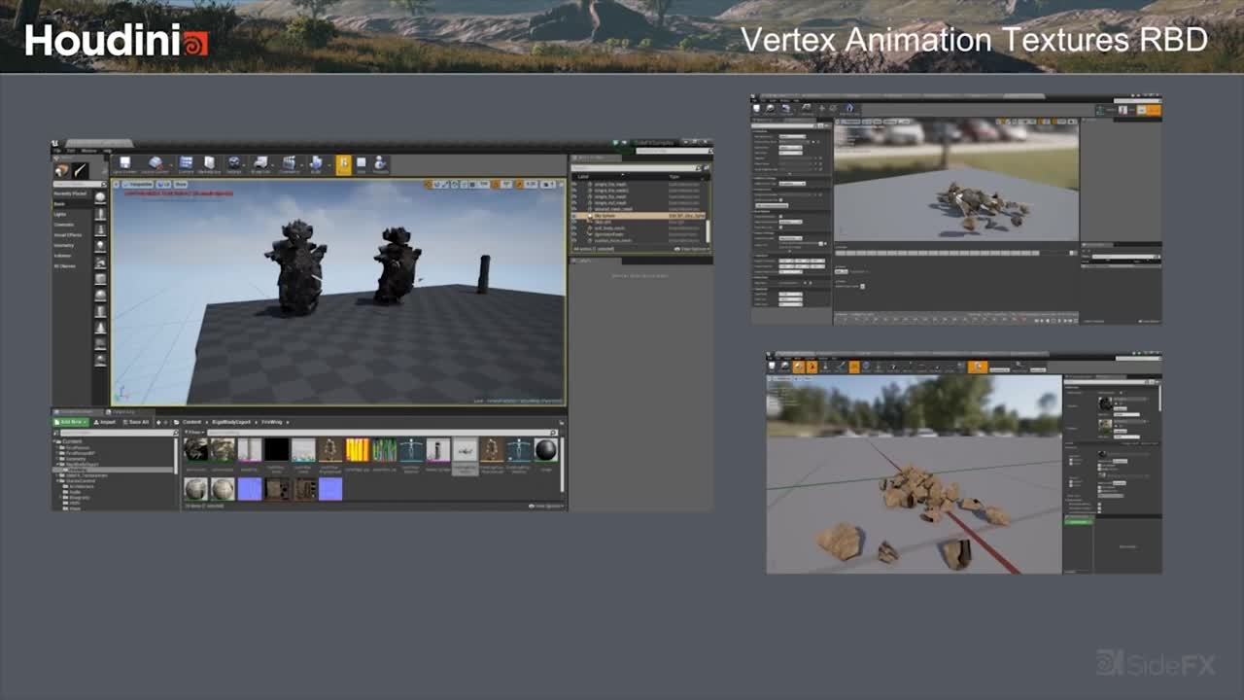Open Editor Settings from the toolbar
This screenshot has height=700, width=1244.
click(x=233, y=164)
